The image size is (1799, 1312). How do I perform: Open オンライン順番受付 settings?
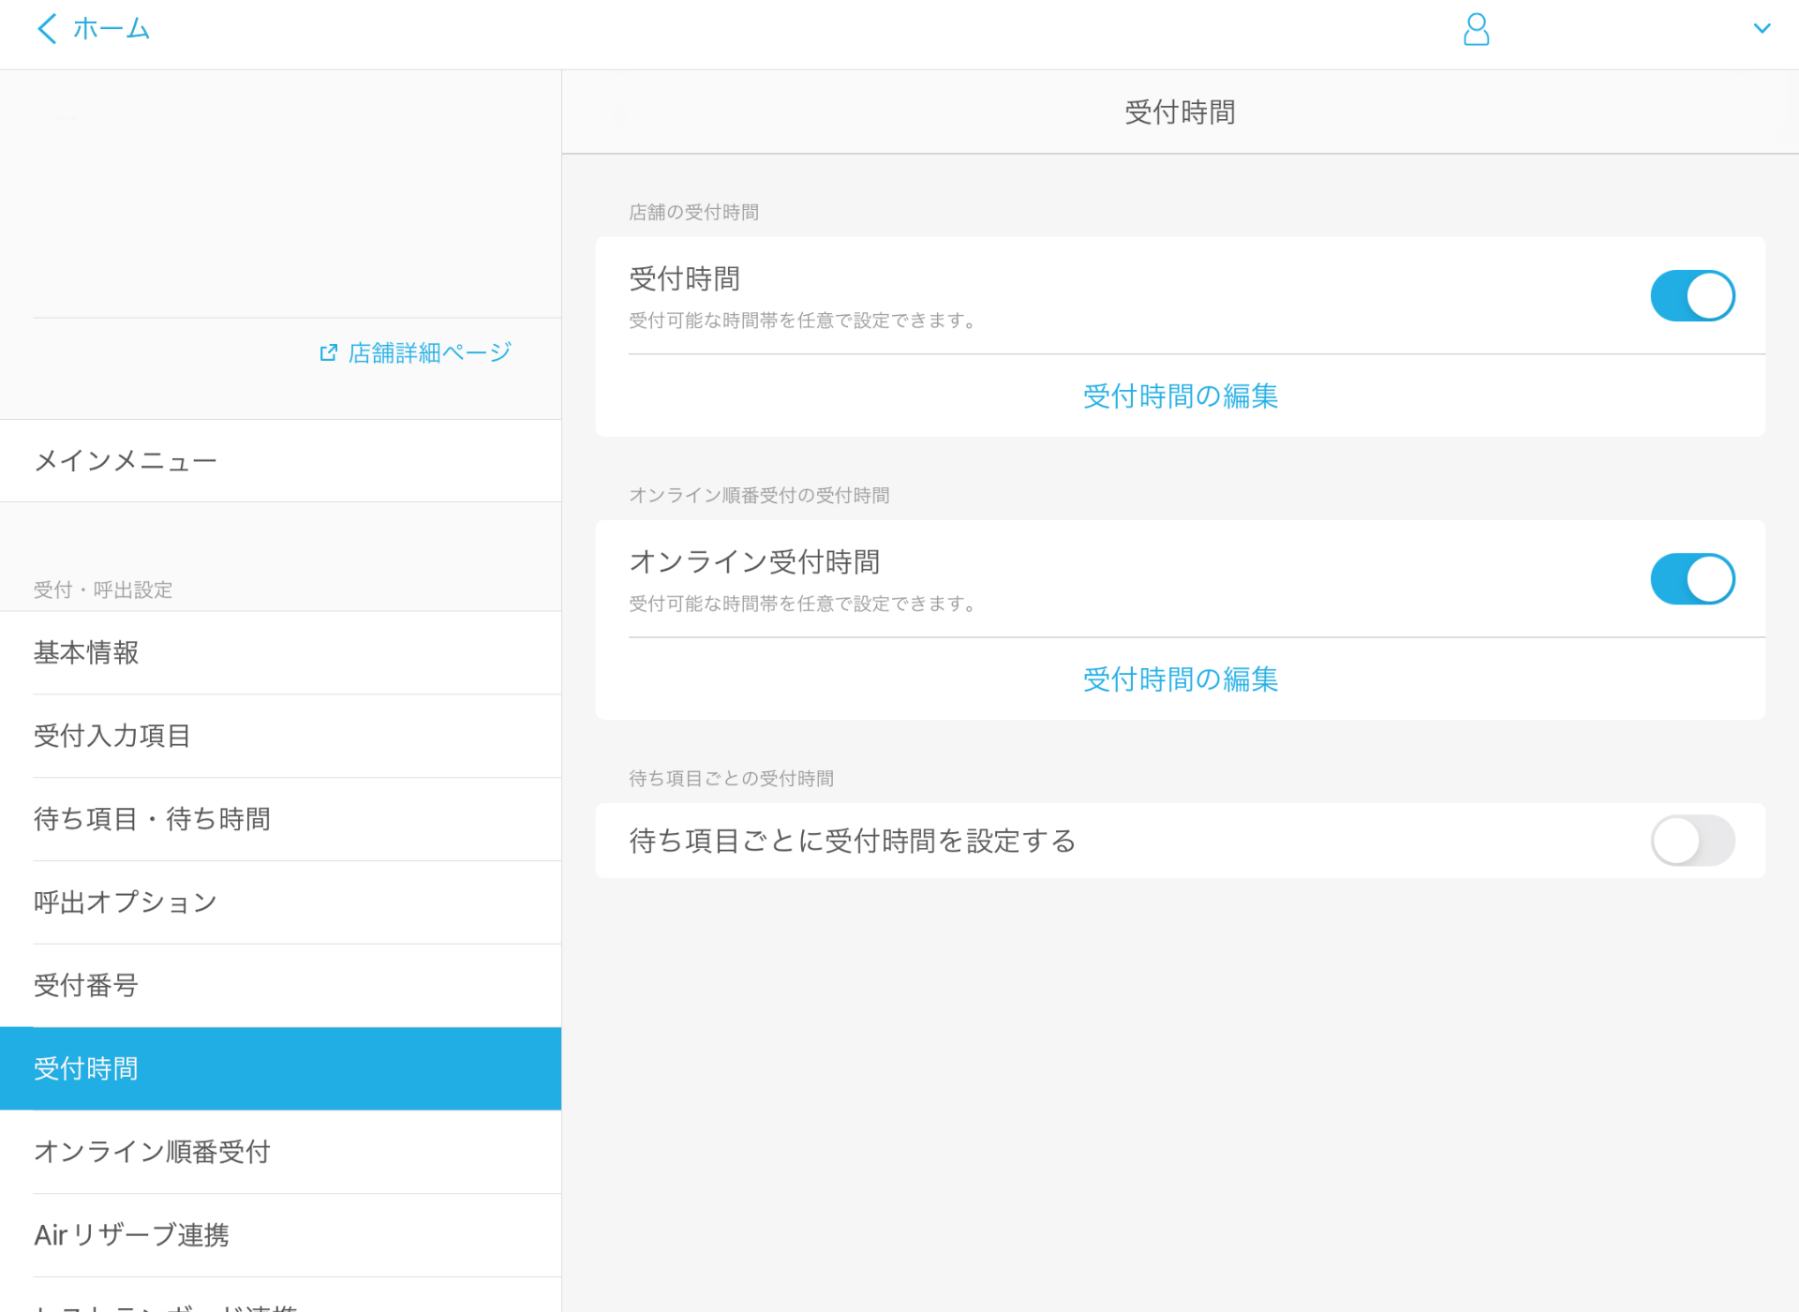tap(152, 1152)
